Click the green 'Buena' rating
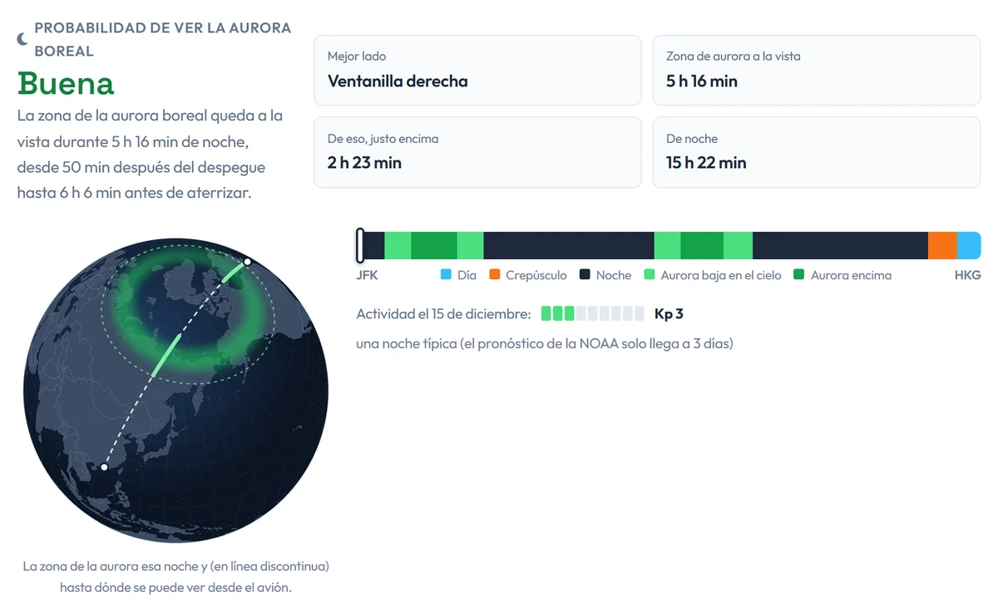 66,83
